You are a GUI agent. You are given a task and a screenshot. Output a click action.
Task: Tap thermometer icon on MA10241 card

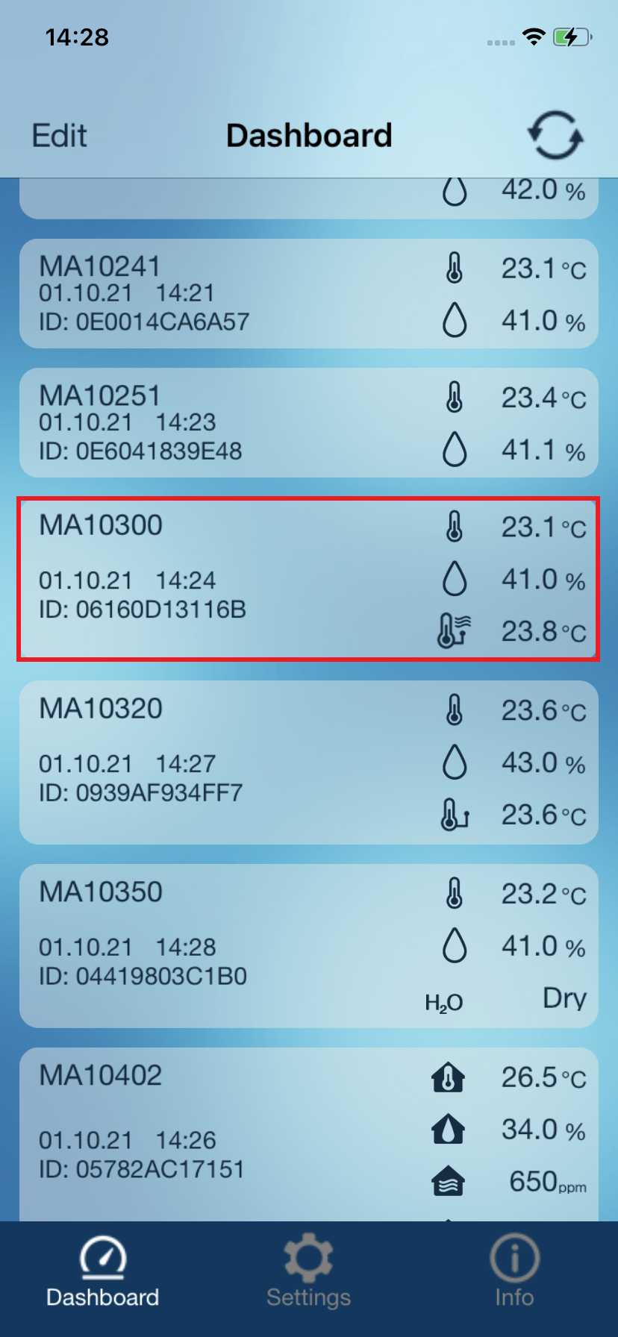pyautogui.click(x=455, y=268)
